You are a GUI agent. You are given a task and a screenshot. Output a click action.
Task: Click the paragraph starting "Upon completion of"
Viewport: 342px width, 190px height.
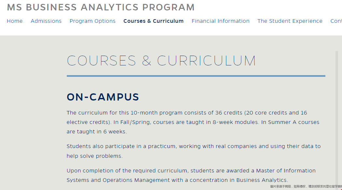pos(191,175)
